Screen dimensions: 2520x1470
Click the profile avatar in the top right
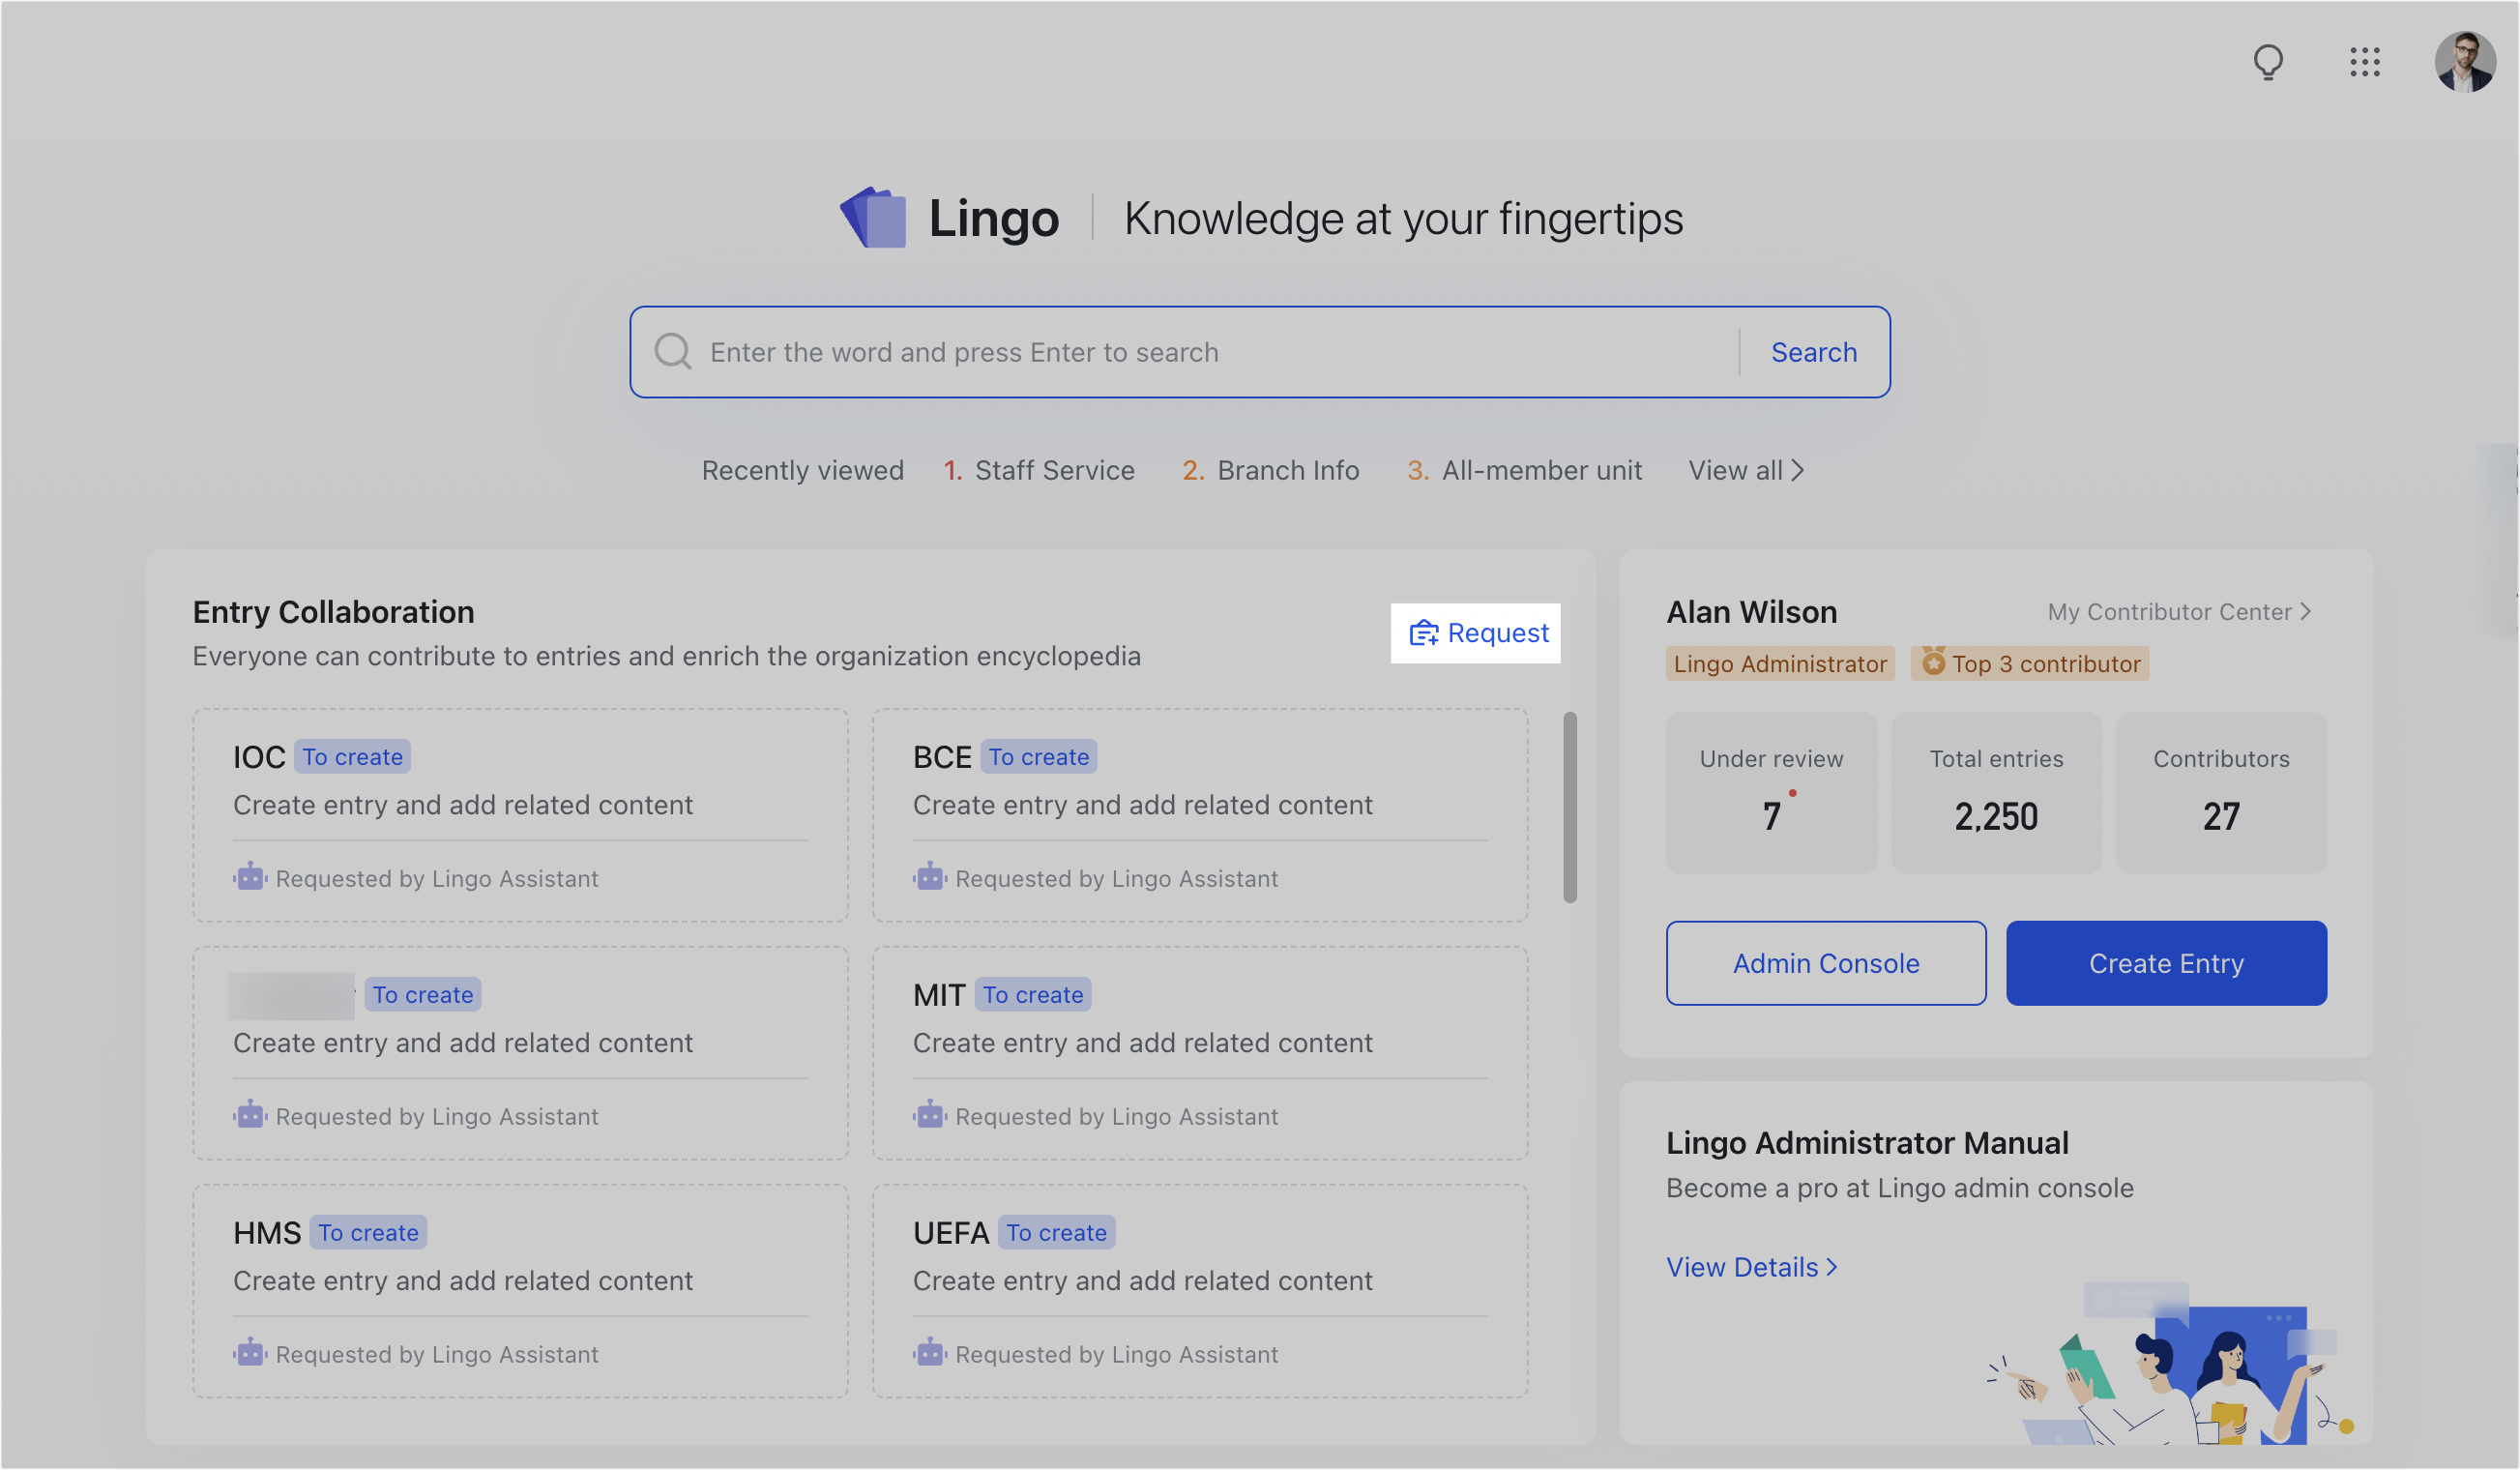(x=2465, y=61)
